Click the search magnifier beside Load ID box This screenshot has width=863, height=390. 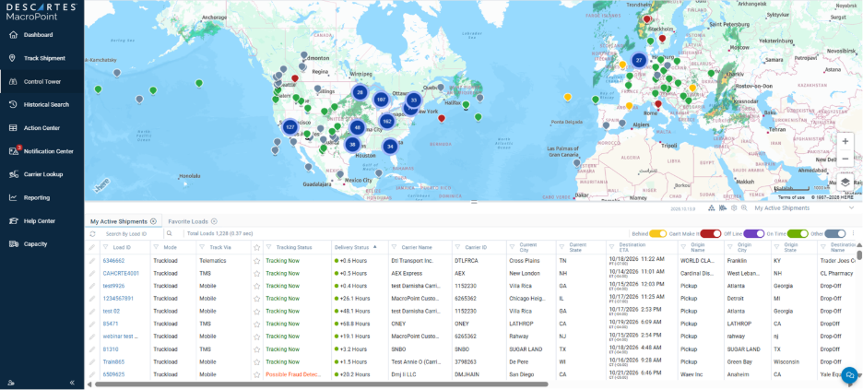coord(170,234)
